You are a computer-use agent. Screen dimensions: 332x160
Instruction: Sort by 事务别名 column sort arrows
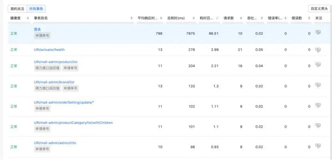pyautogui.click(x=132, y=18)
